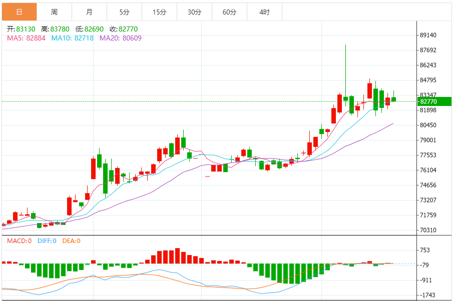Click the MA20 indicator label

[120, 38]
